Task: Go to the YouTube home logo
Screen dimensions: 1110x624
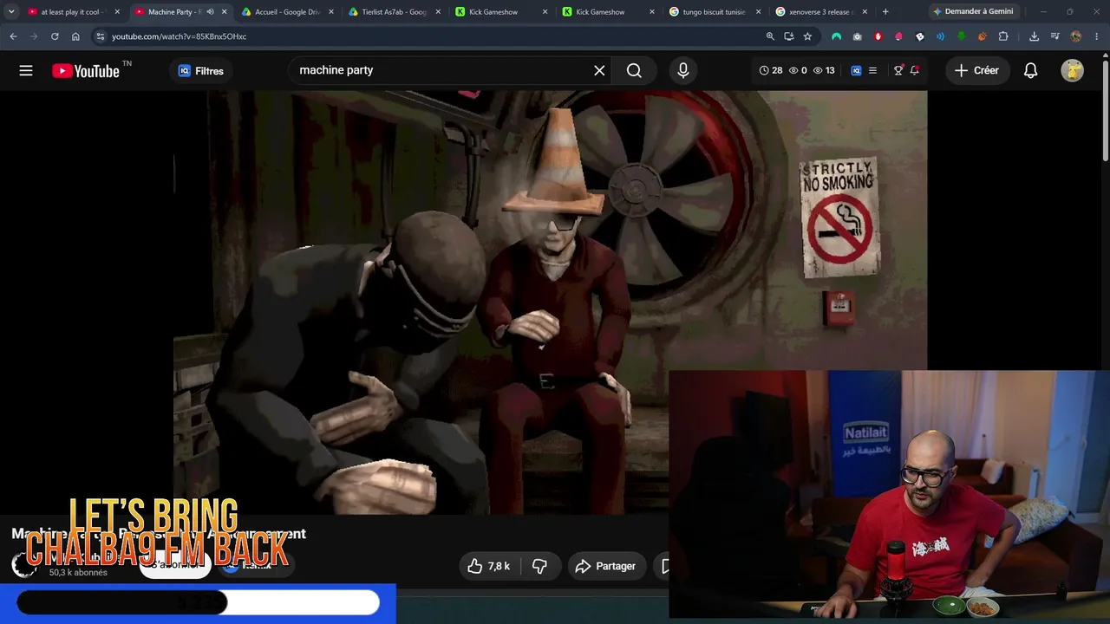Action: [86, 71]
